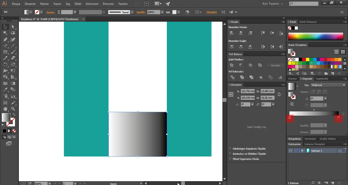Open the Stil graphic style dropdown
This screenshot has width=348, height=185.
(179, 12)
